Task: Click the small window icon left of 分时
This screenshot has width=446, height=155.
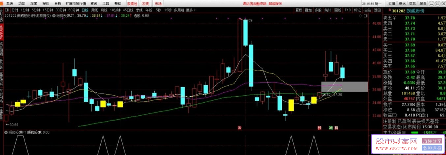Action: (x=7, y=10)
